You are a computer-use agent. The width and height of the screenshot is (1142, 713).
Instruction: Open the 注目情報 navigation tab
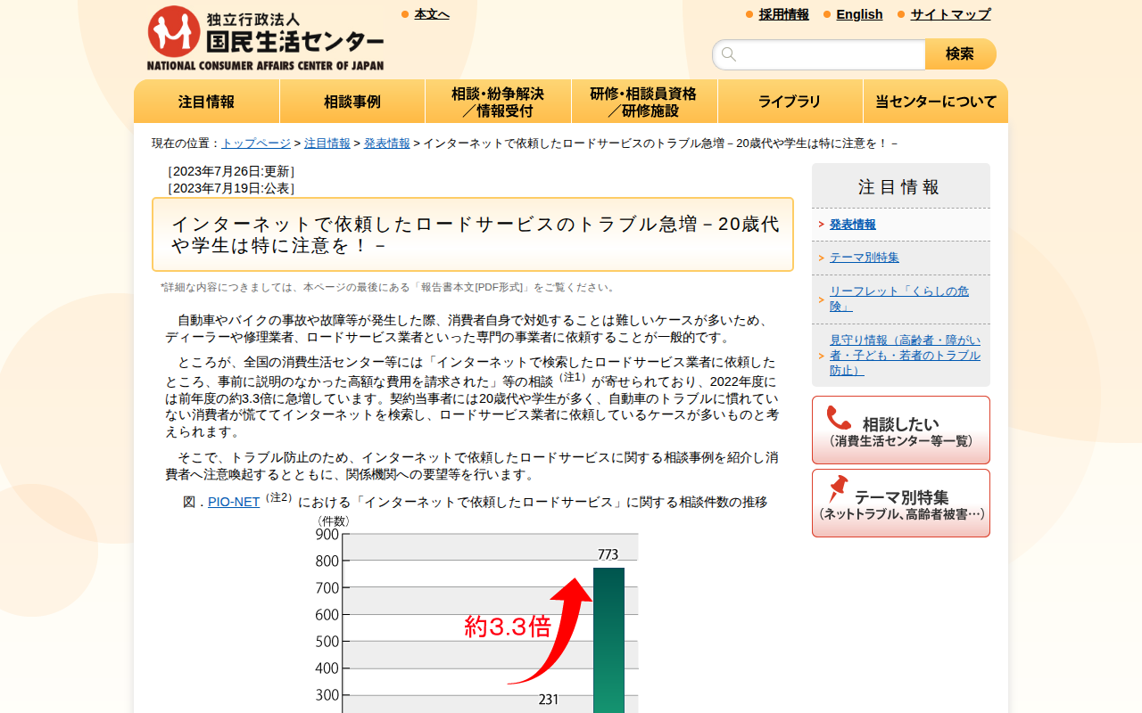206,101
